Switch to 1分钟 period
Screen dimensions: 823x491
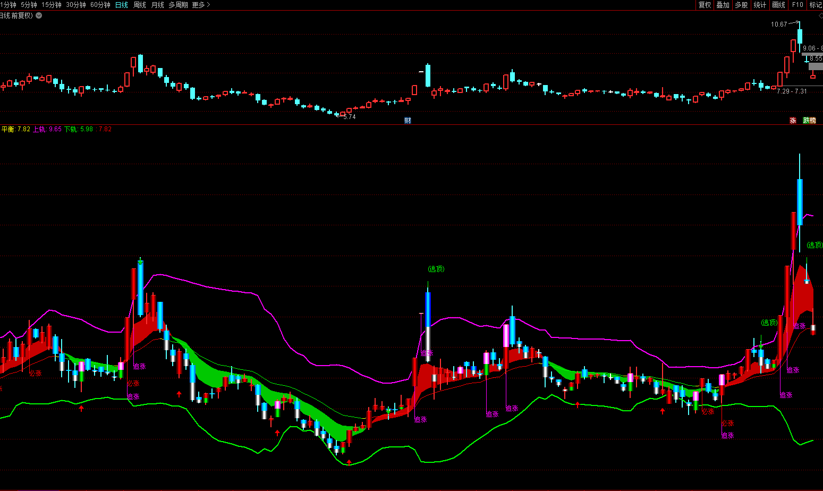pos(8,5)
